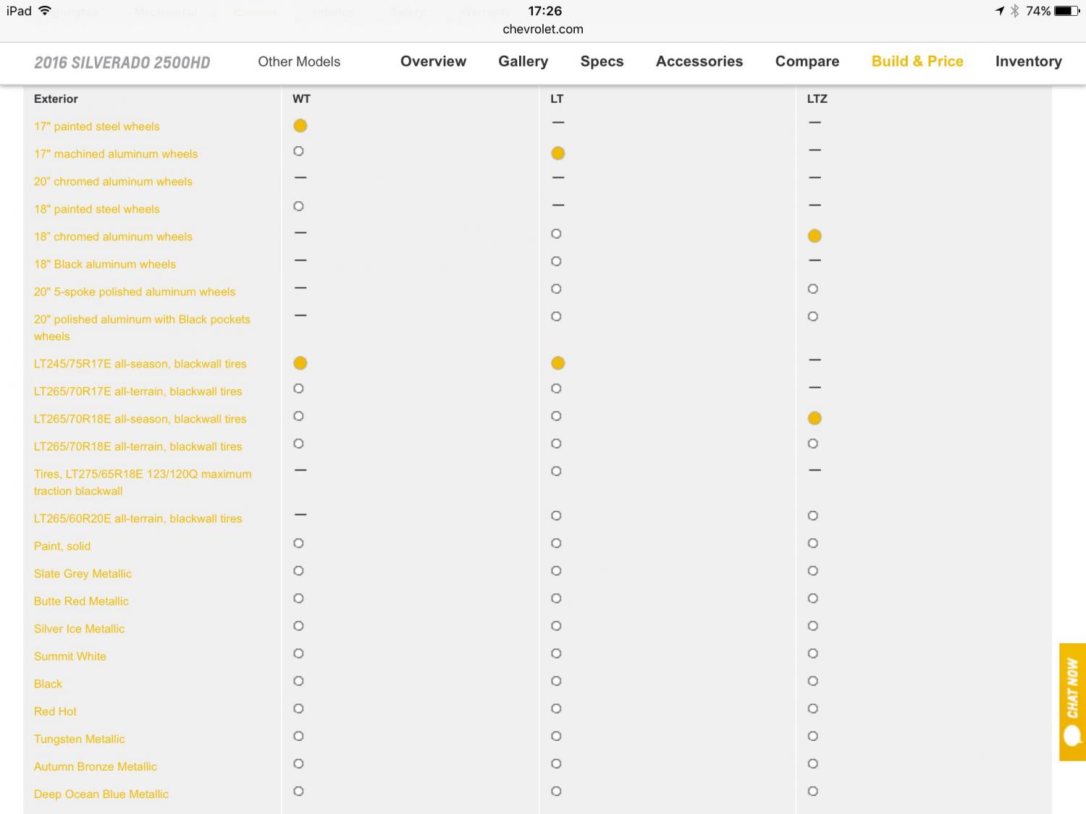Open the Deep Ocean Blue Metallic link
1086x814 pixels.
[101, 794]
